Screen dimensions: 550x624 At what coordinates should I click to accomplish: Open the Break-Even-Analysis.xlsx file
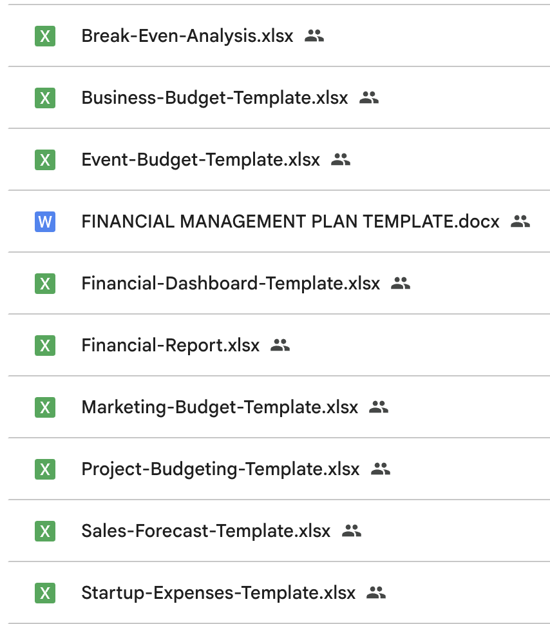click(x=187, y=36)
